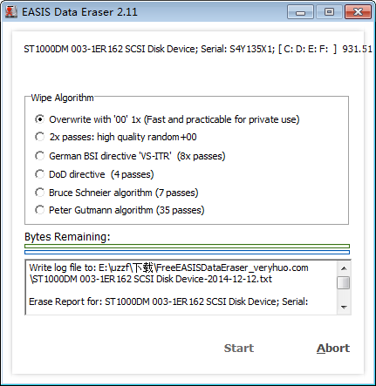The height and width of the screenshot is (386, 376).
Task: Click inside the erase log text box
Action: tap(181, 288)
